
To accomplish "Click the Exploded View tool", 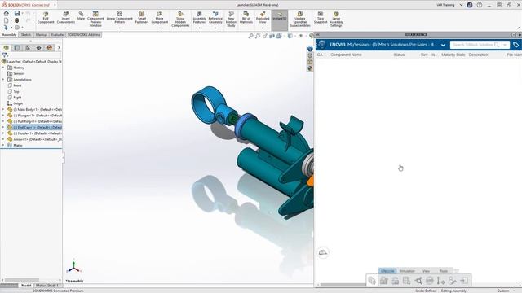I will pyautogui.click(x=263, y=18).
